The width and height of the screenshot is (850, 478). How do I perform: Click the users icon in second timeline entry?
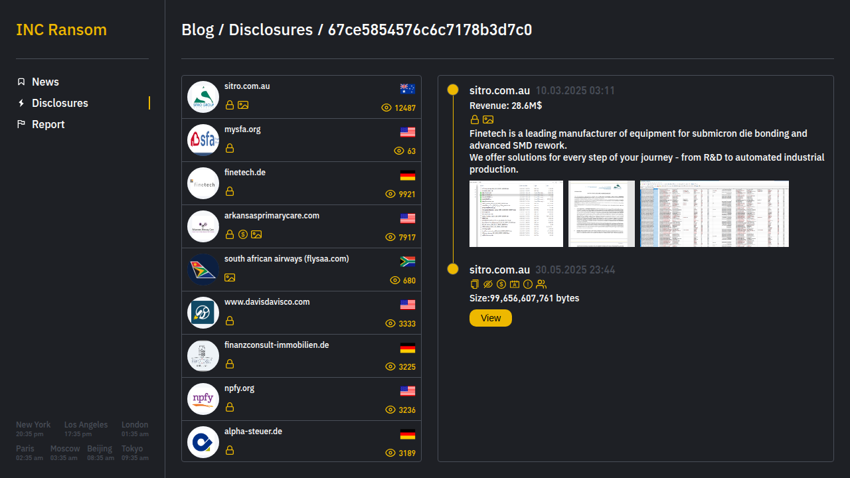pos(541,284)
